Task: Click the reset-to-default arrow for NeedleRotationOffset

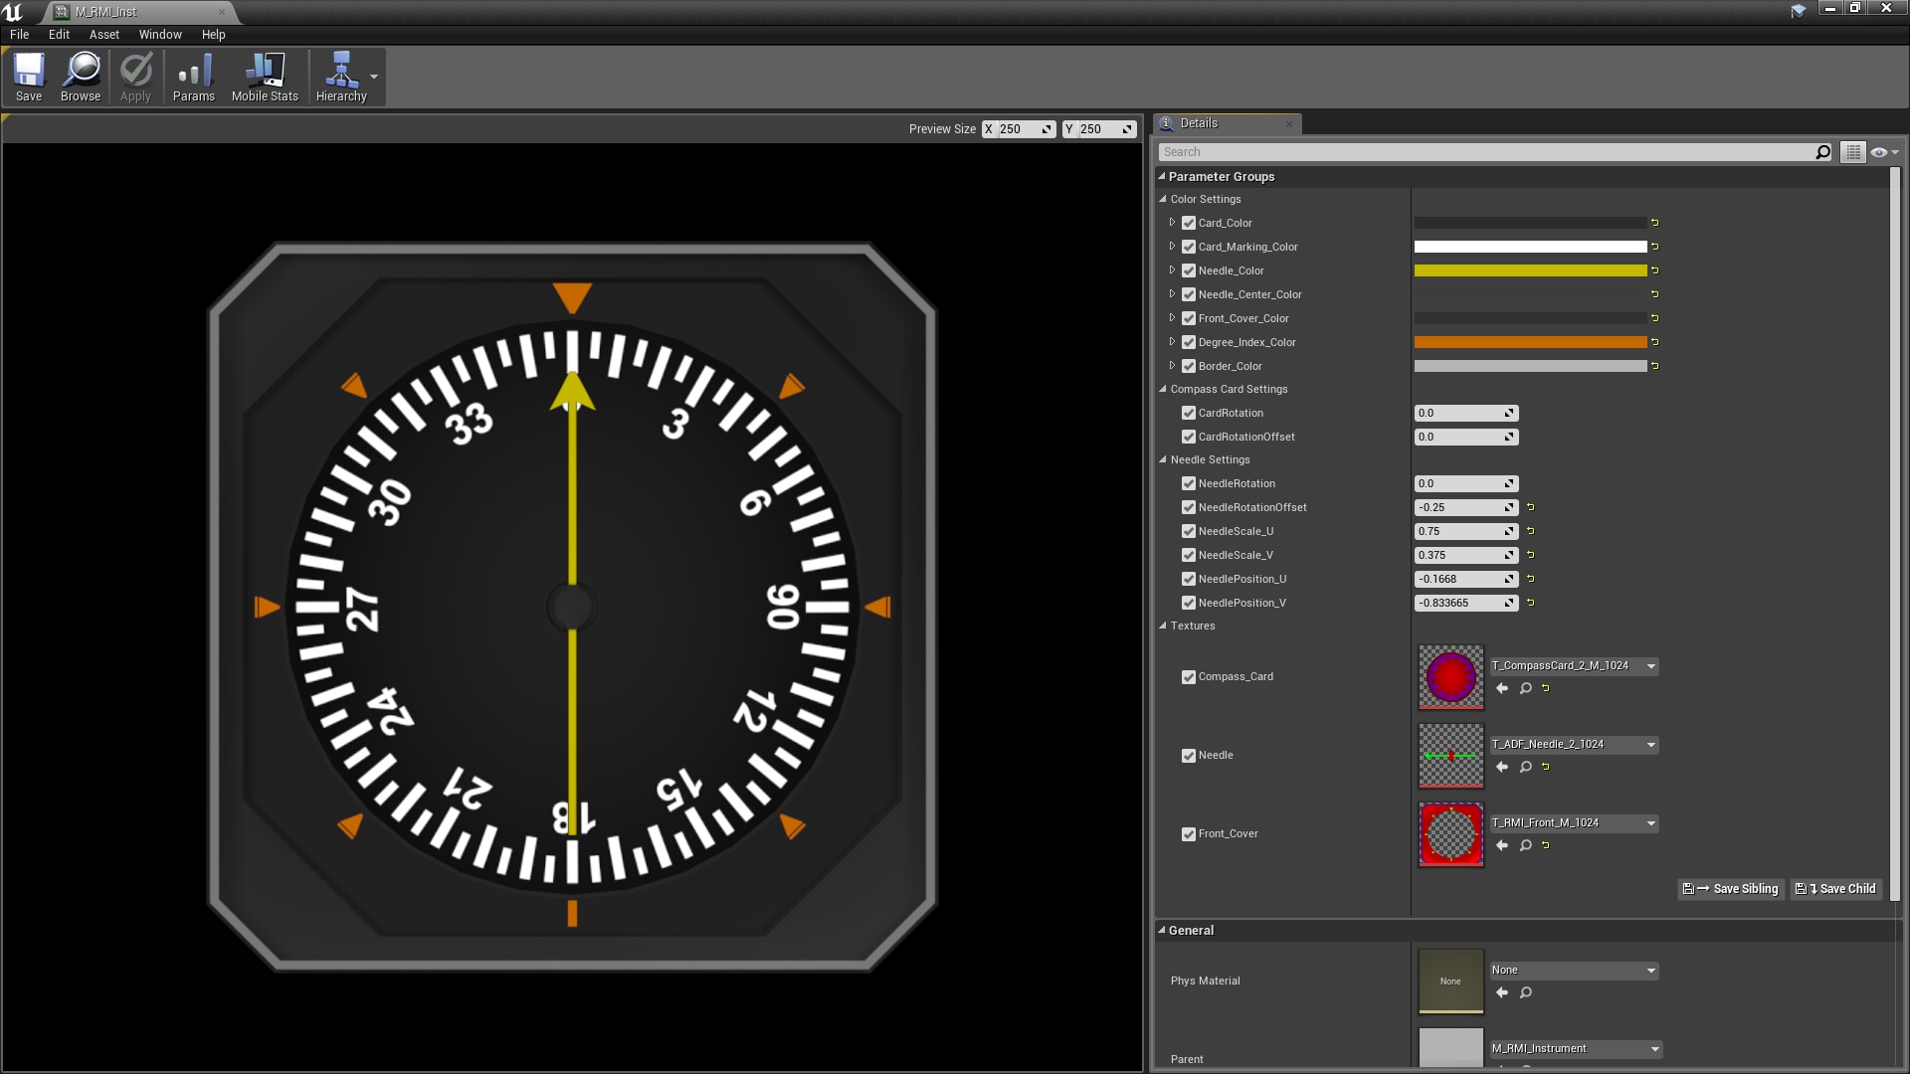Action: point(1529,507)
